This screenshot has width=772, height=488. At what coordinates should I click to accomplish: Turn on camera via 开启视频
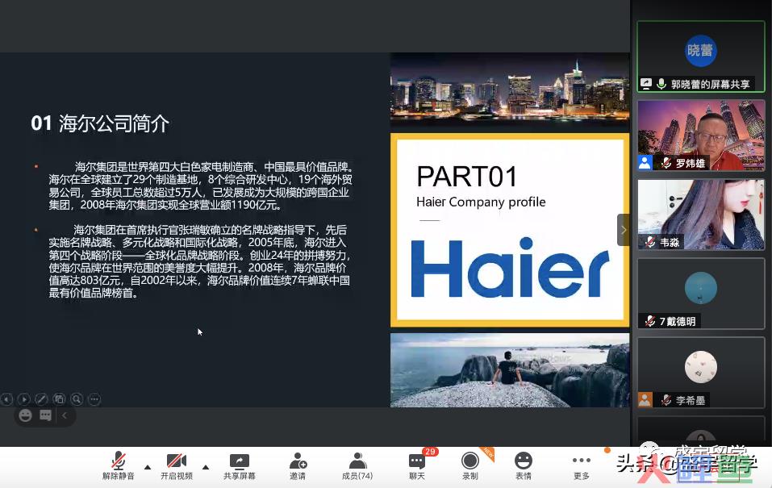coord(176,466)
